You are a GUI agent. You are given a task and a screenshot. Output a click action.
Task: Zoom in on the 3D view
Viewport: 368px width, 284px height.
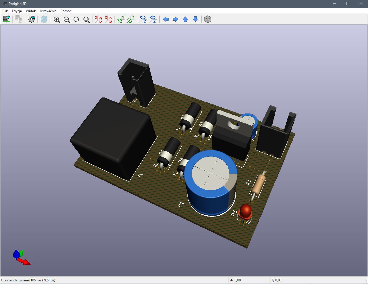pyautogui.click(x=57, y=19)
